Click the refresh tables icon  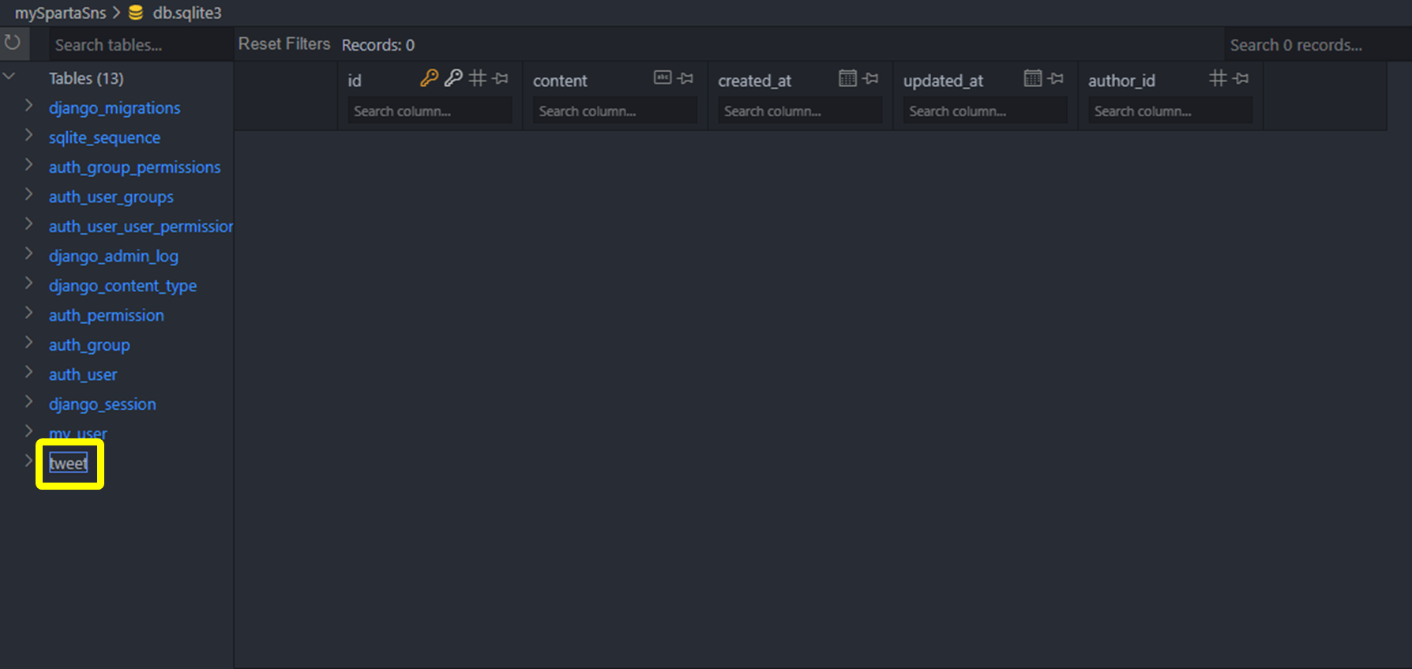click(13, 43)
